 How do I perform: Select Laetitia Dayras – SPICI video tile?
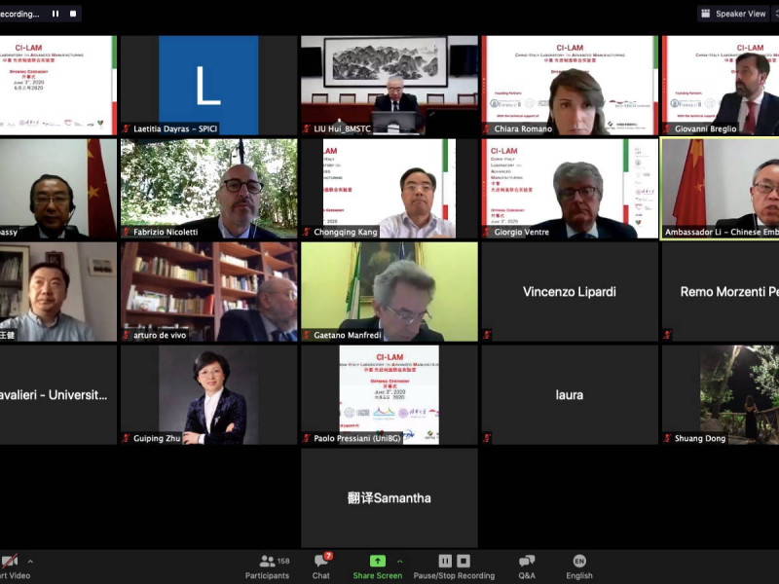pos(208,85)
